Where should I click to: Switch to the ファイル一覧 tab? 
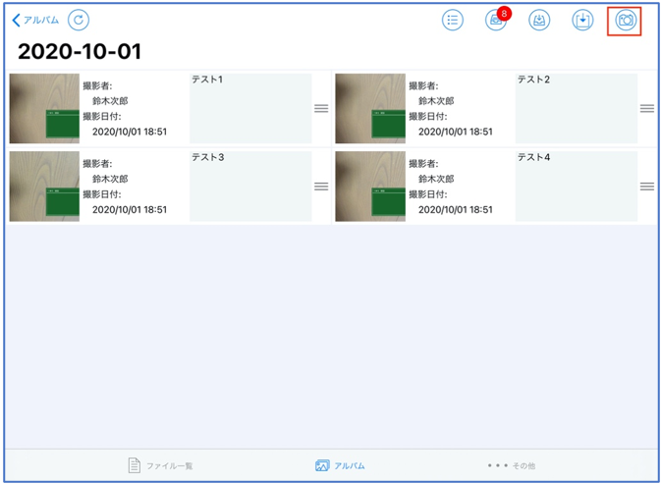click(x=161, y=465)
